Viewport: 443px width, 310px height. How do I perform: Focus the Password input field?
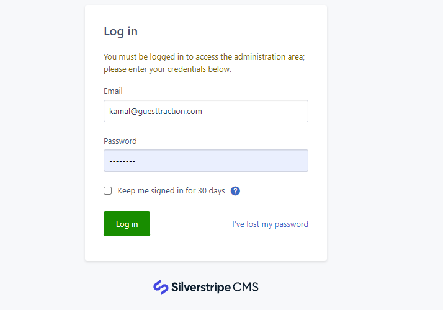coord(206,161)
